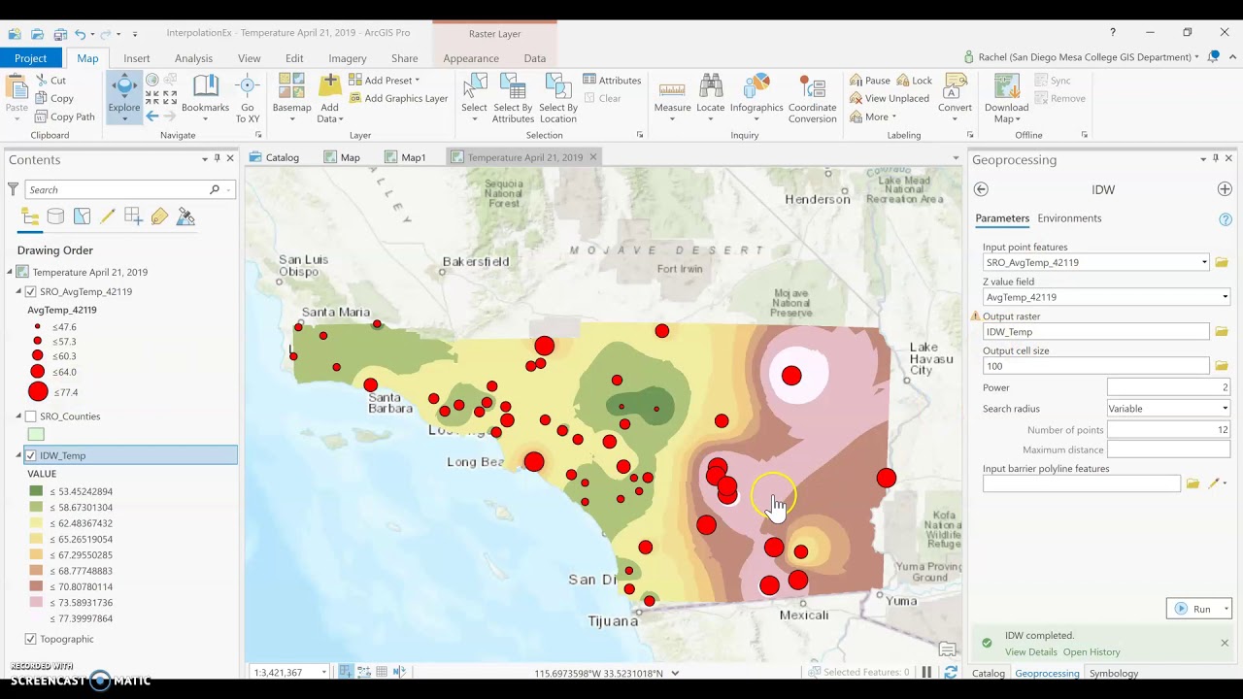Click the Power value field
The height and width of the screenshot is (699, 1243).
point(1168,387)
